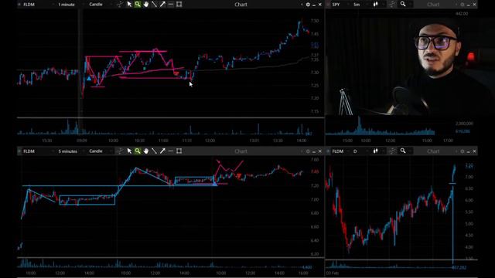Click the 12:00 time label on 1 minute chart
The width and height of the screenshot is (495, 278).
[x=210, y=141]
